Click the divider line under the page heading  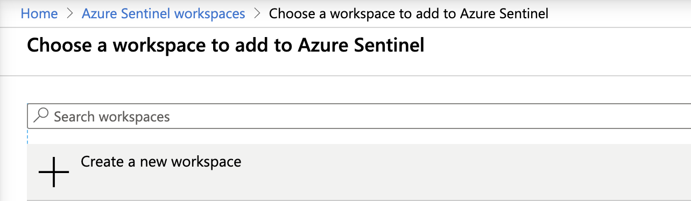point(345,76)
